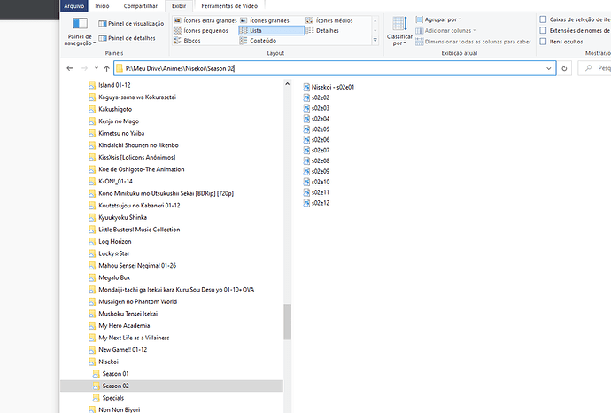Choose Ícones extra grandes layout

click(x=205, y=20)
